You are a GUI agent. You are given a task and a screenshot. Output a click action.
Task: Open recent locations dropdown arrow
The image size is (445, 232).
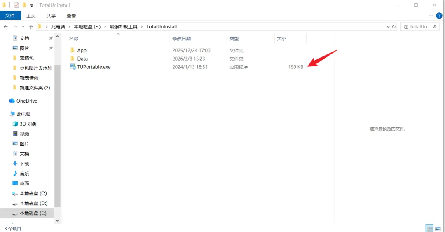tap(23, 27)
